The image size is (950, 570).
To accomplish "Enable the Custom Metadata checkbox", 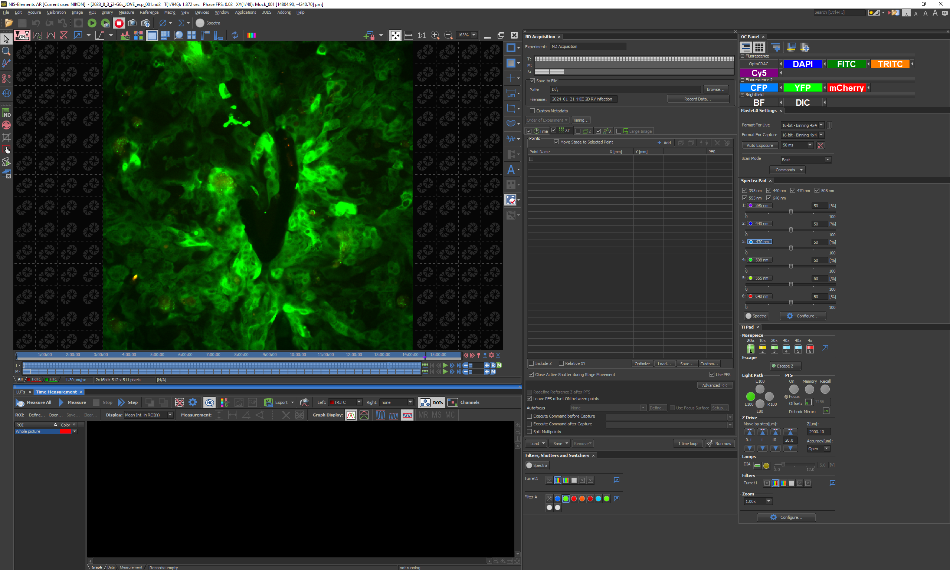I will 532,111.
